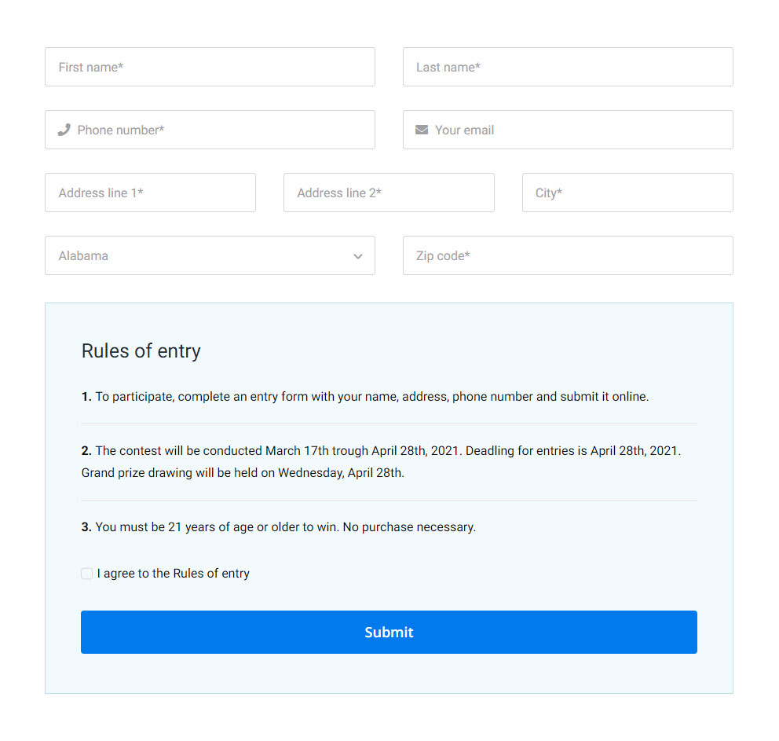Select the Last name input
Viewport: 779px width, 741px height.
(568, 67)
